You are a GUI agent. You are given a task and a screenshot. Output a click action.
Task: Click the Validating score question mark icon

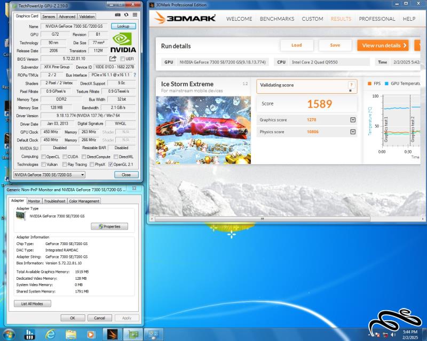(x=351, y=85)
